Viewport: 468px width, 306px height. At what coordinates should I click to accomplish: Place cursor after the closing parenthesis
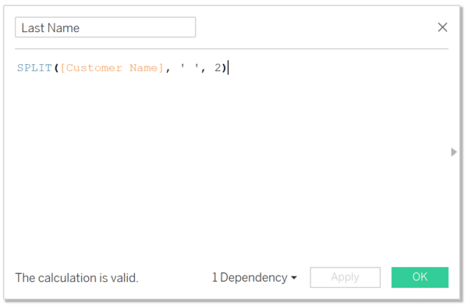[x=228, y=68]
